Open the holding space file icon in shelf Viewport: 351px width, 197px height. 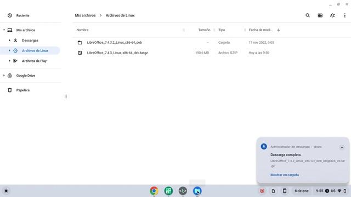tap(273, 191)
